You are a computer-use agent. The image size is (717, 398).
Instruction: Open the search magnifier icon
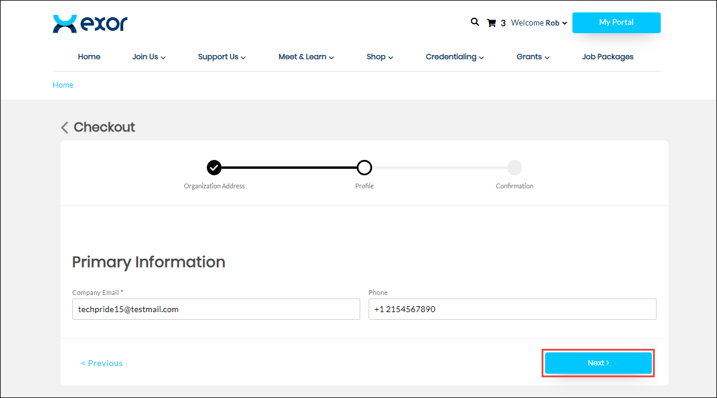tap(475, 22)
